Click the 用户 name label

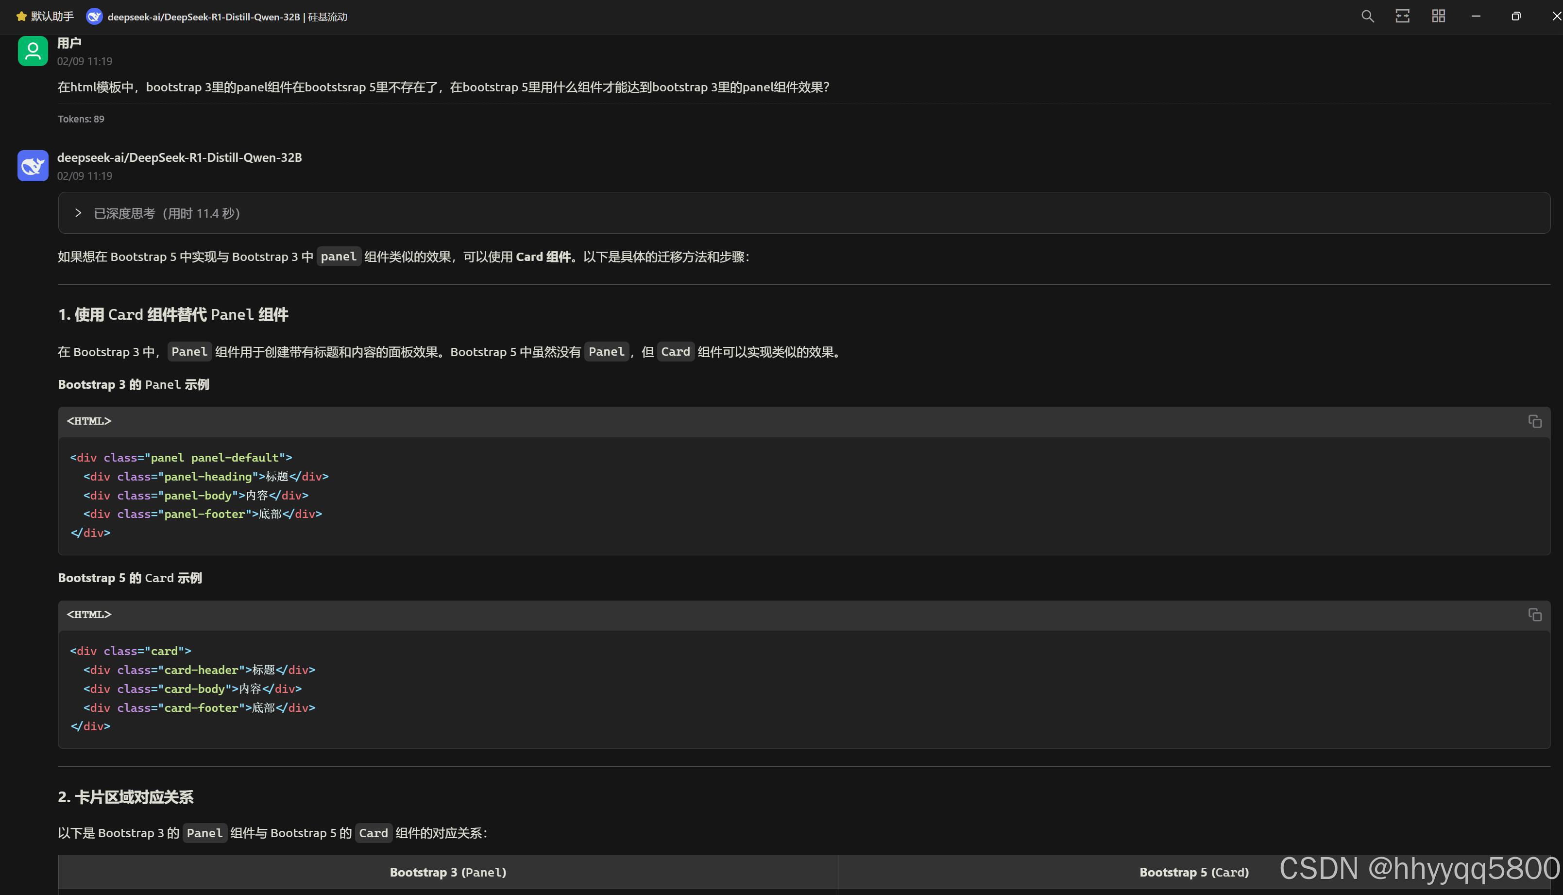[69, 43]
